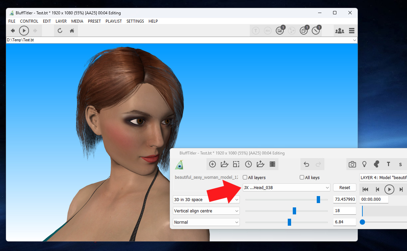Open the Normal style dropdown
The height and width of the screenshot is (251, 407).
pyautogui.click(x=206, y=222)
